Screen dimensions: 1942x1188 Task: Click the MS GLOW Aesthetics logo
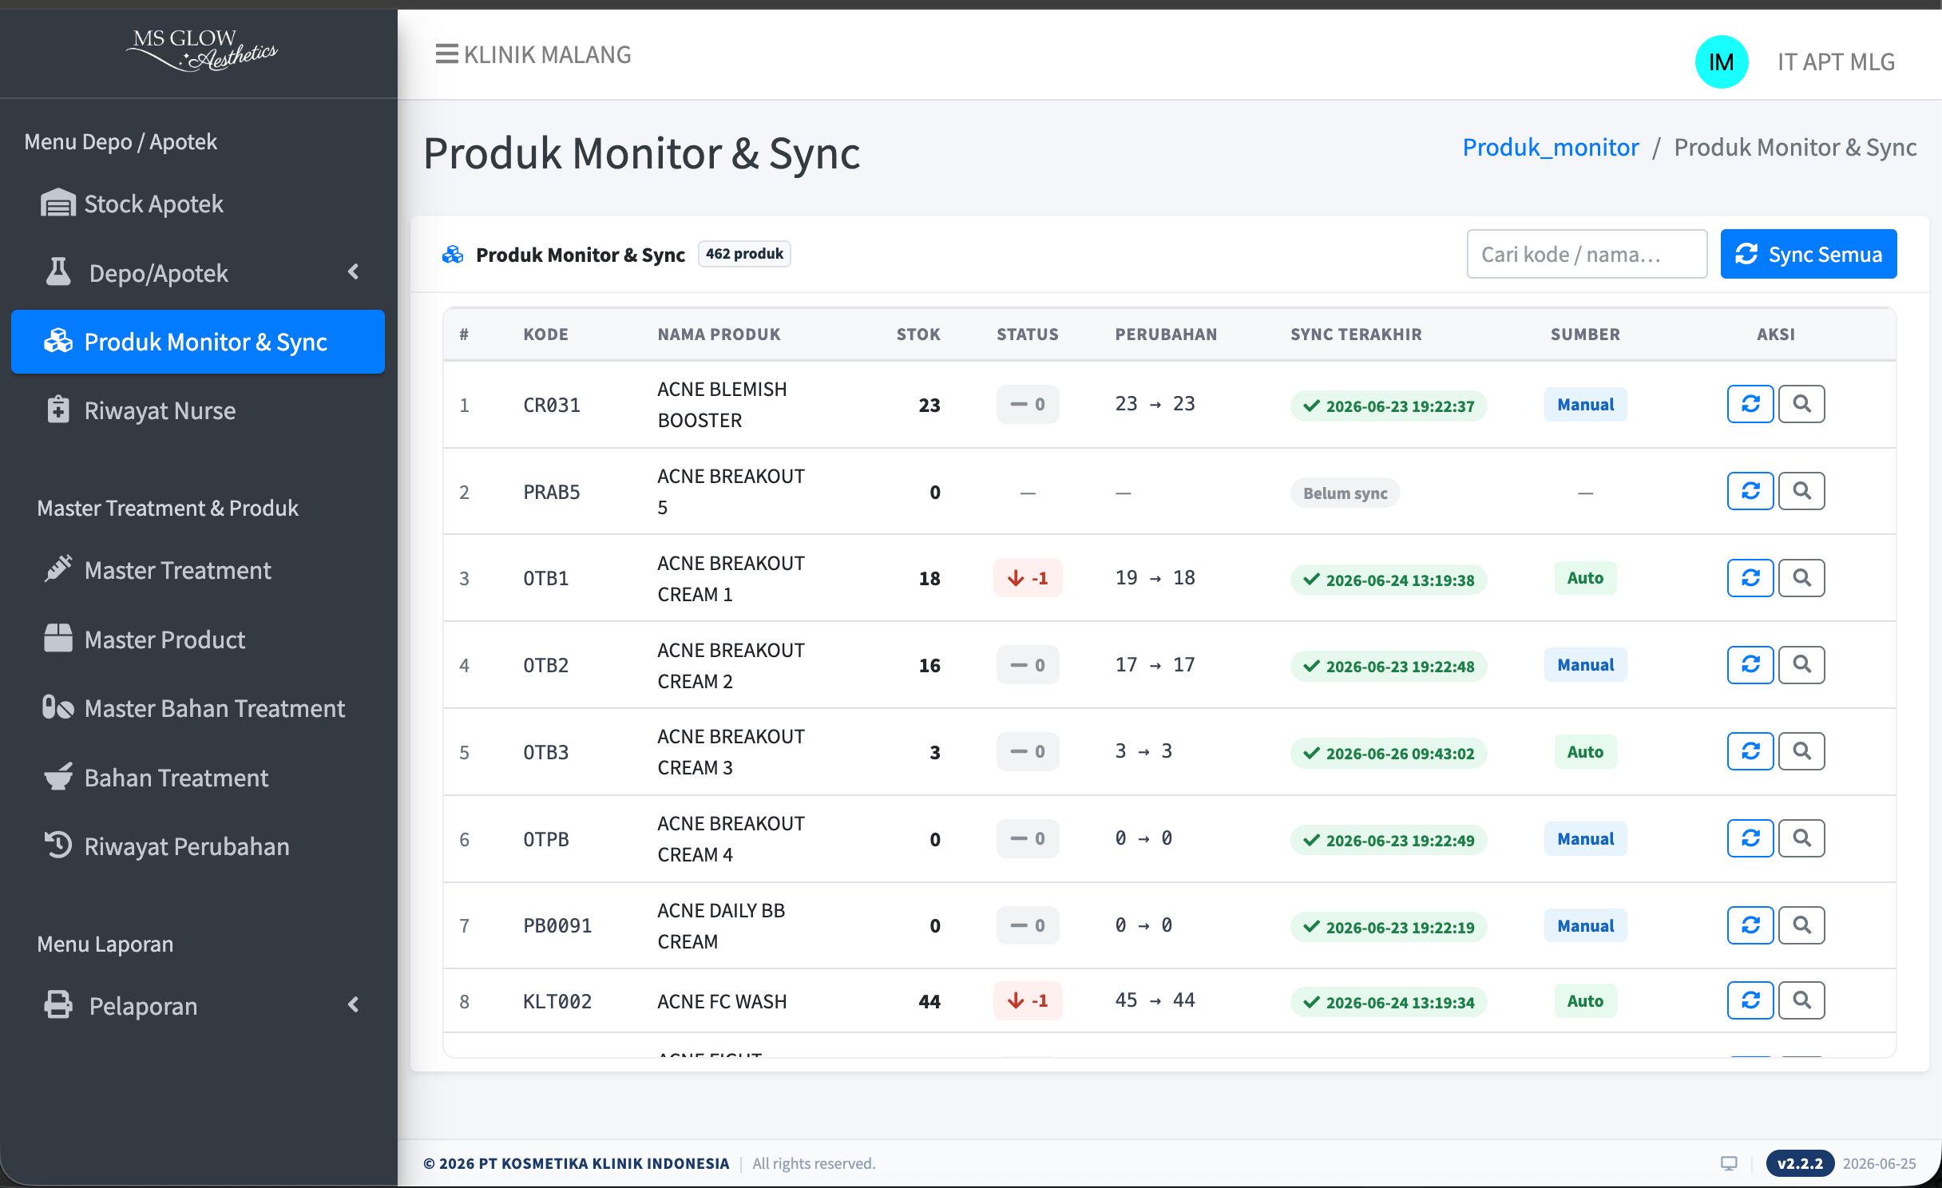point(200,49)
